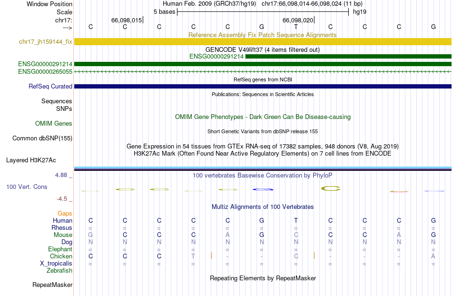Click the RefSeq Curated track label
Image resolution: width=452 pixels, height=296 pixels.
pyautogui.click(x=50, y=86)
